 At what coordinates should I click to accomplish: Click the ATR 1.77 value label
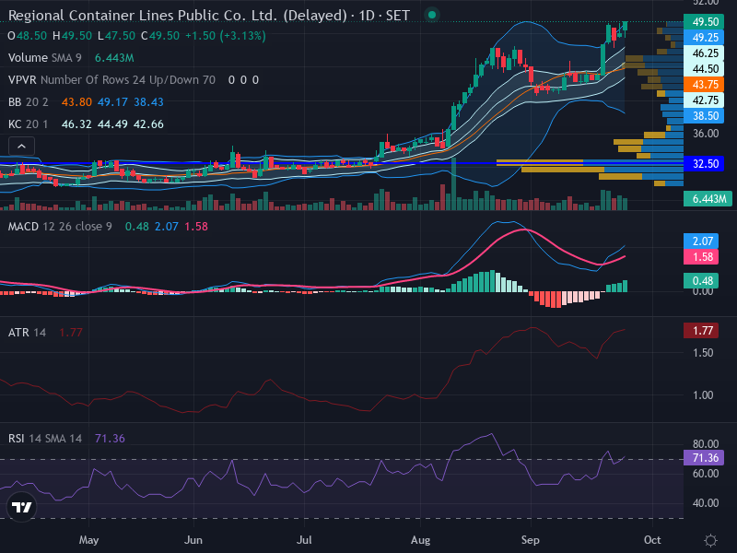pyautogui.click(x=701, y=331)
